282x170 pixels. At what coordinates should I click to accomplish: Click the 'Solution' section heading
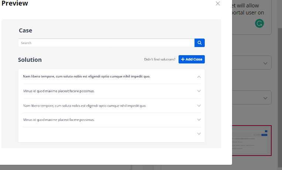[30, 60]
